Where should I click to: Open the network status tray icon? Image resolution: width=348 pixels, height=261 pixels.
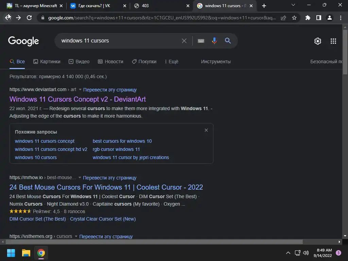tap(297, 253)
